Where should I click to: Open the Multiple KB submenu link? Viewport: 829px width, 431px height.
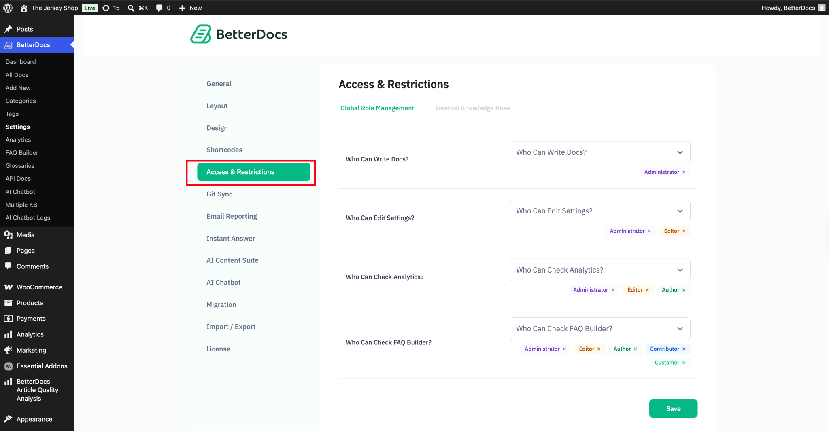click(x=21, y=205)
